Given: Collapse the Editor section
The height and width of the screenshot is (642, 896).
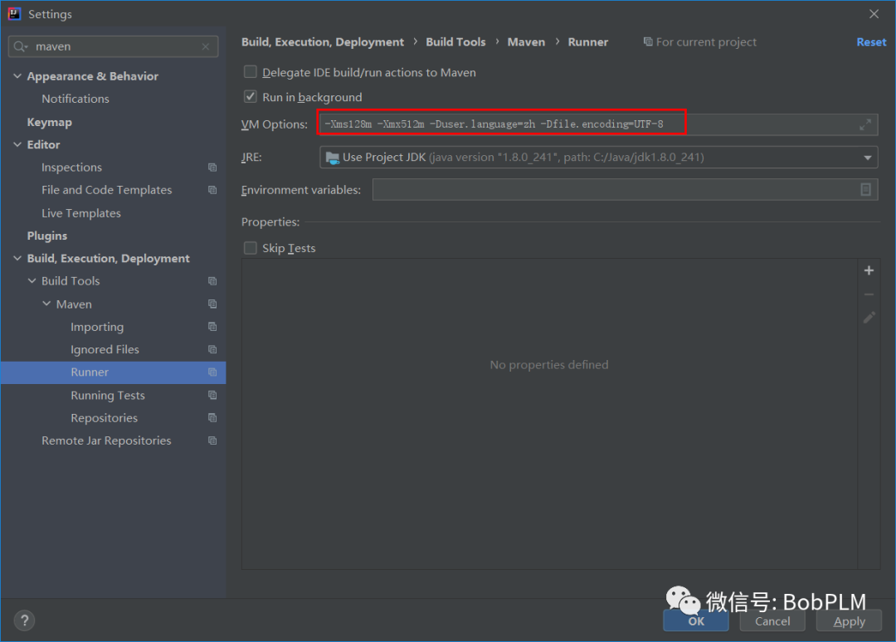Looking at the screenshot, I should pos(17,144).
